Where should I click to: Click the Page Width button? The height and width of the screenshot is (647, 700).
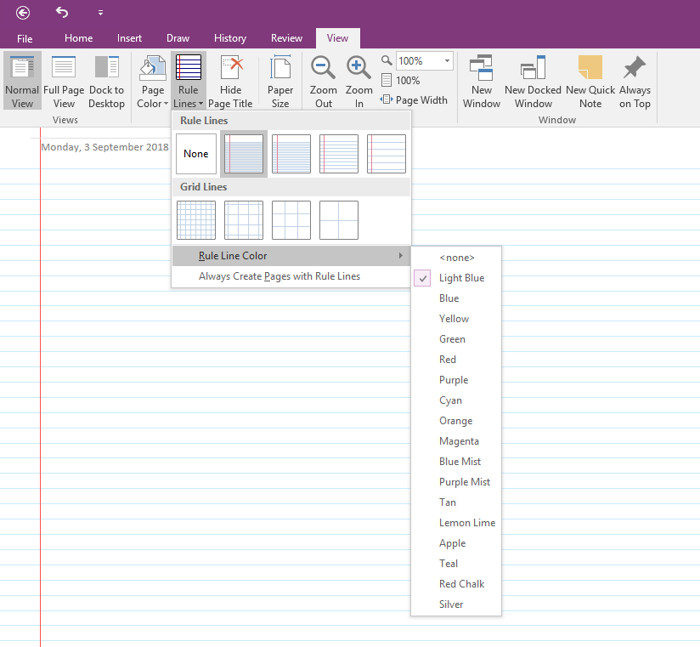coord(414,99)
